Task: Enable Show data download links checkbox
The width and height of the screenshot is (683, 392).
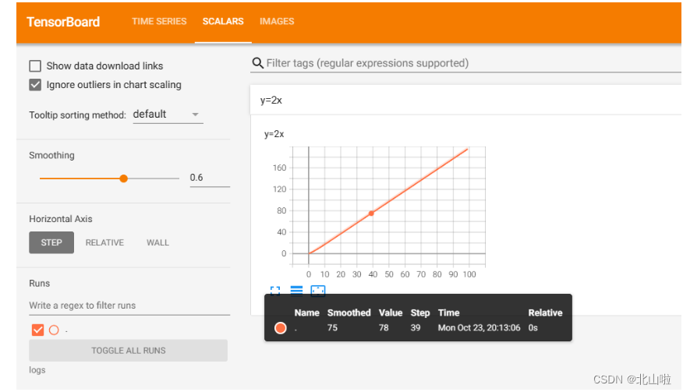Action: (x=35, y=66)
